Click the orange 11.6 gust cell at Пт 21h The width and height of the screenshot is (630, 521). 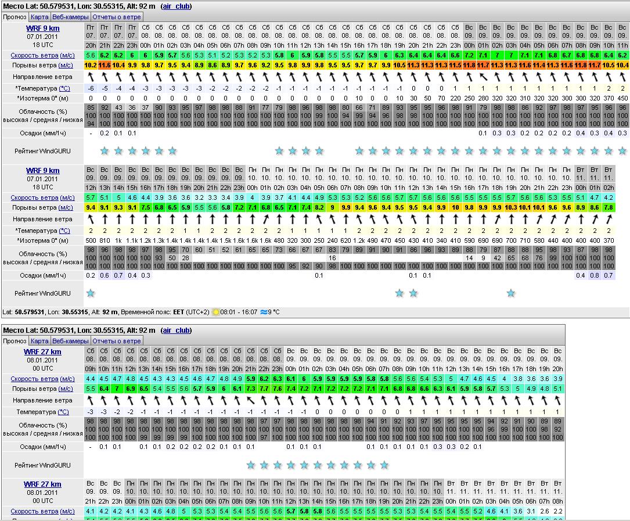click(x=105, y=65)
